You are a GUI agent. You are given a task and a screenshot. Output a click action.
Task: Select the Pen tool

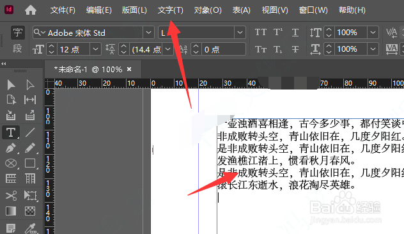pos(11,148)
